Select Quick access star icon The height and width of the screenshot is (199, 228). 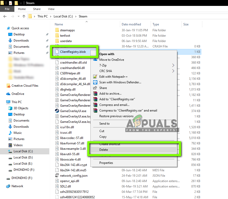pos(8,28)
